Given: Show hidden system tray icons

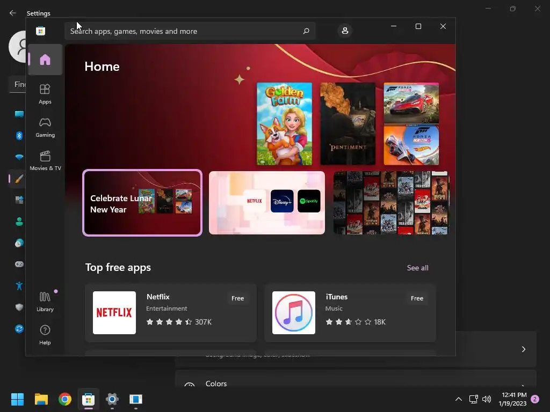Looking at the screenshot, I should pos(459,399).
